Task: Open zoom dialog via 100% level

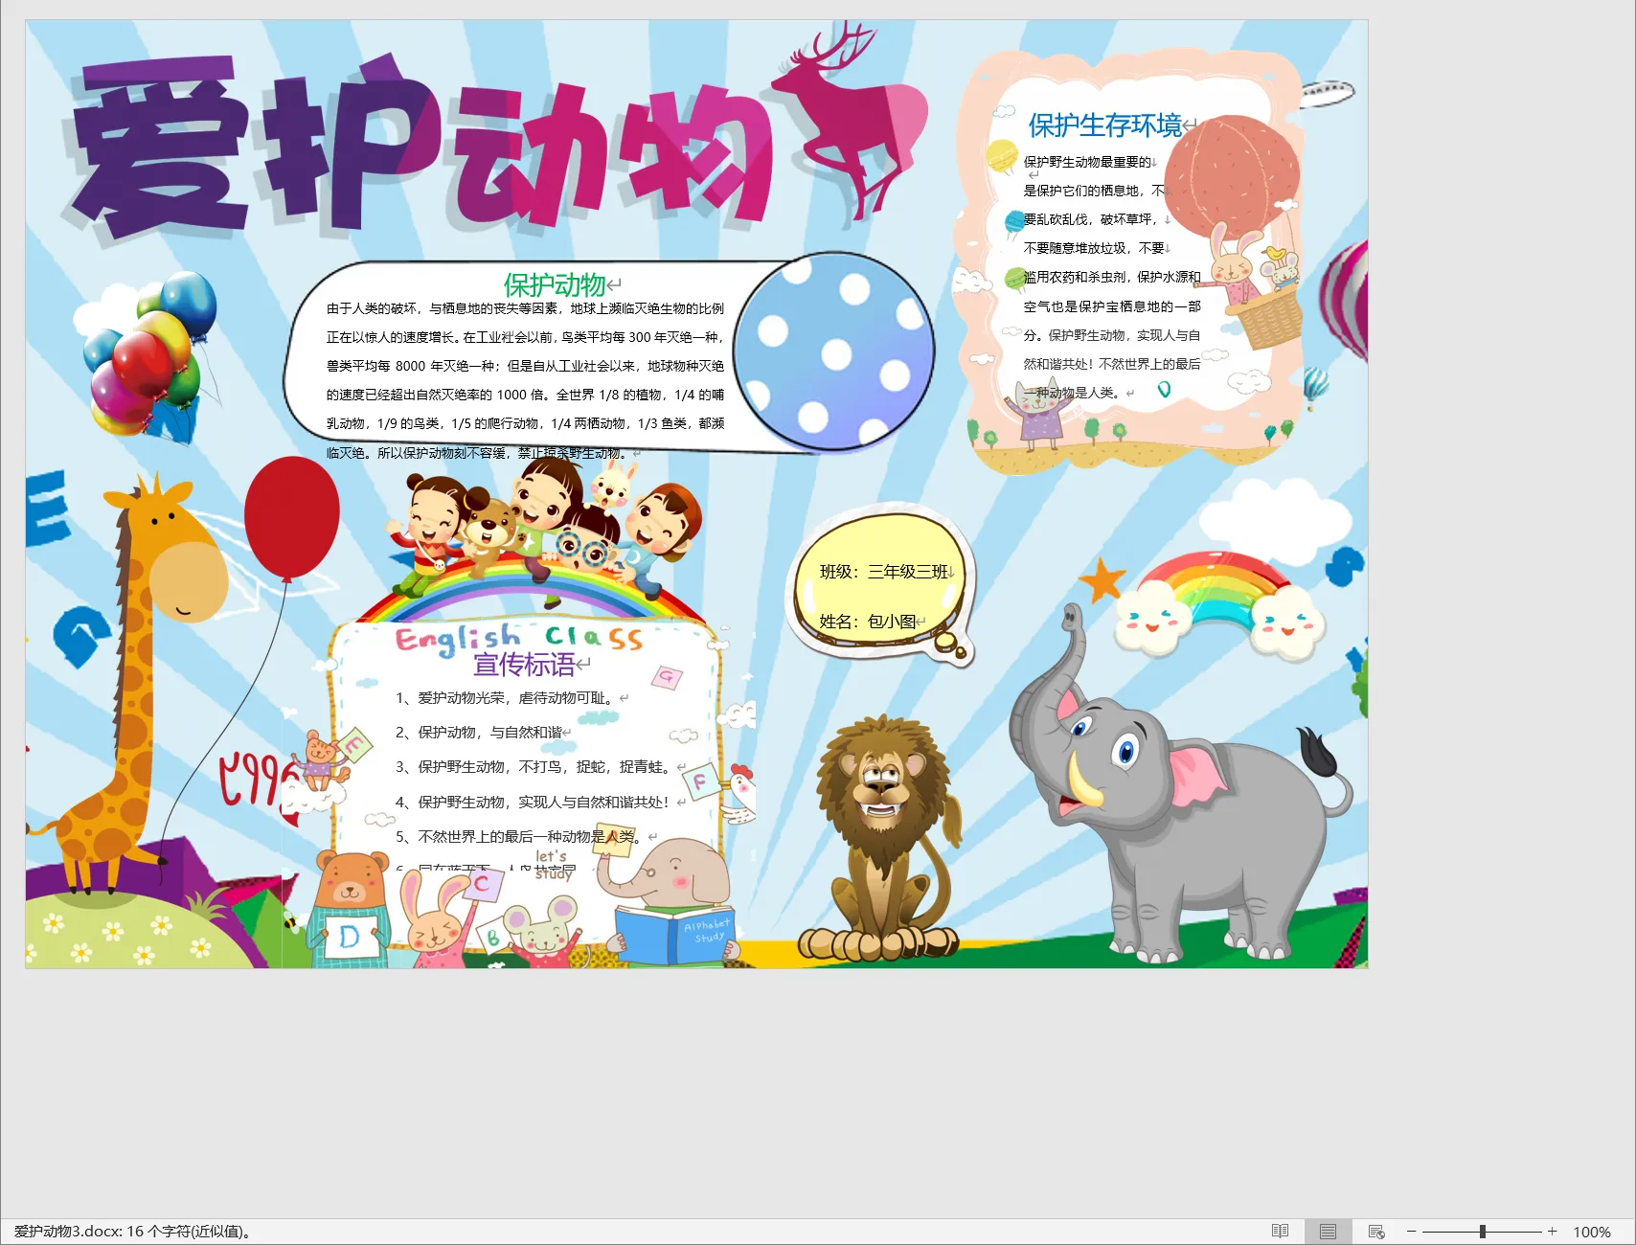Action: coord(1592,1232)
